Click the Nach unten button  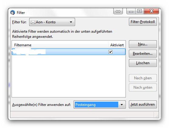143,87
